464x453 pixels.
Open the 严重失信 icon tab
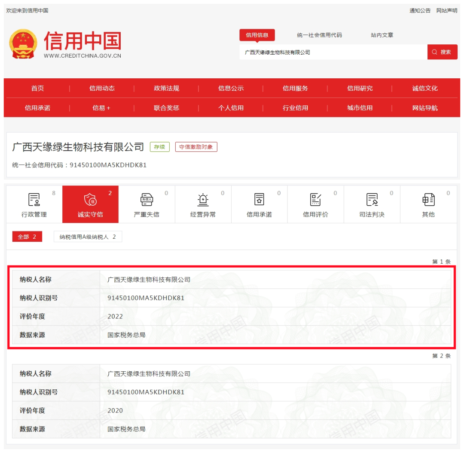(x=147, y=204)
